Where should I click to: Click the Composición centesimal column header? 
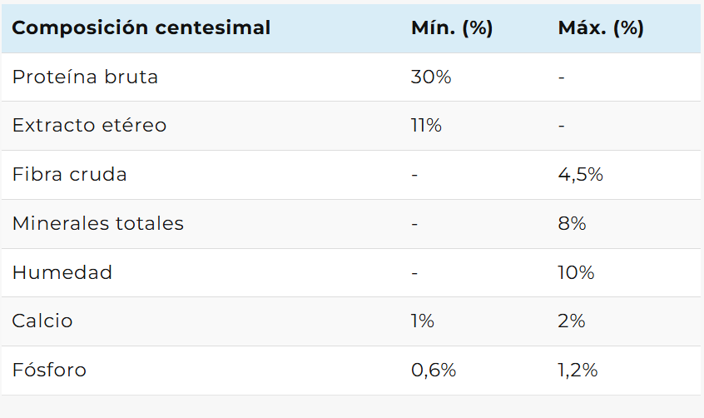point(141,27)
